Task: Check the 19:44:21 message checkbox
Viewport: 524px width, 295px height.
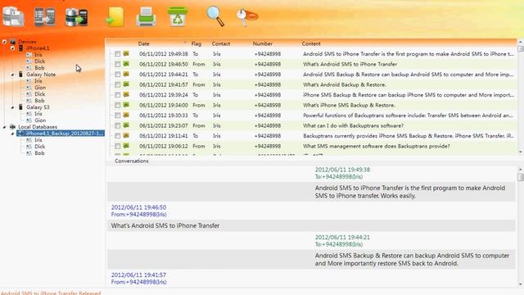Action: click(117, 75)
